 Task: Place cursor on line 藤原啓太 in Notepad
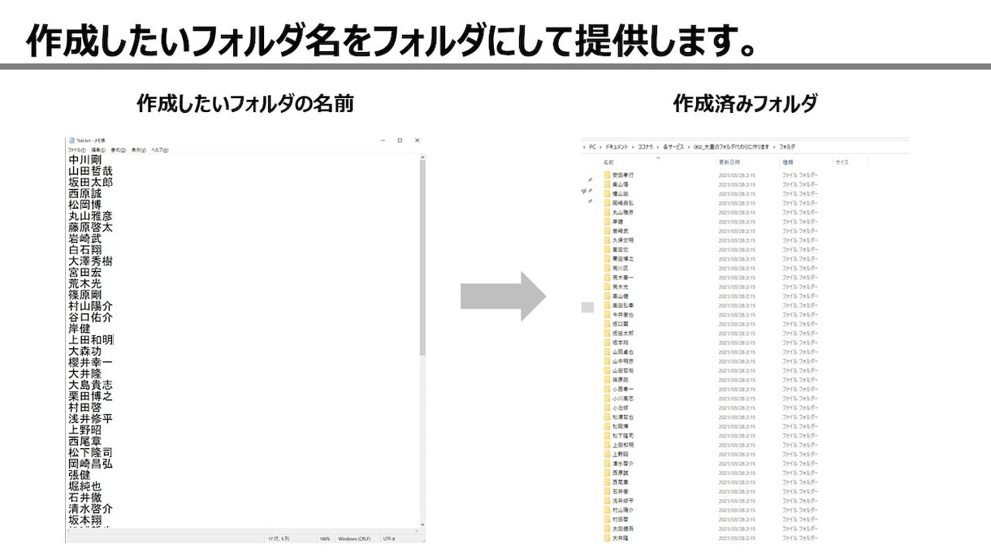(90, 227)
